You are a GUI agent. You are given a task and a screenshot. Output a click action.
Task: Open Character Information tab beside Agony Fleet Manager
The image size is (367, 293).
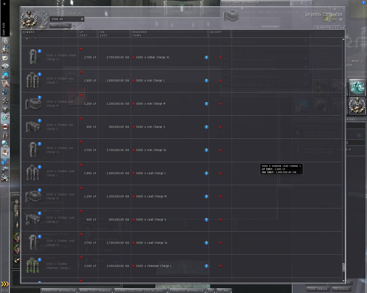[59, 291]
